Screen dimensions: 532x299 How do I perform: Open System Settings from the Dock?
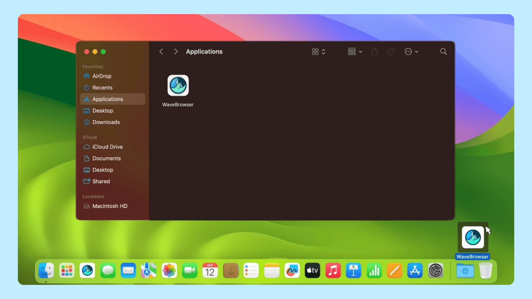[436, 271]
